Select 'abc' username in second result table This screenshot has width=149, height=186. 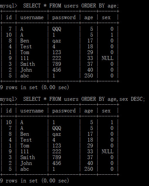25,169
